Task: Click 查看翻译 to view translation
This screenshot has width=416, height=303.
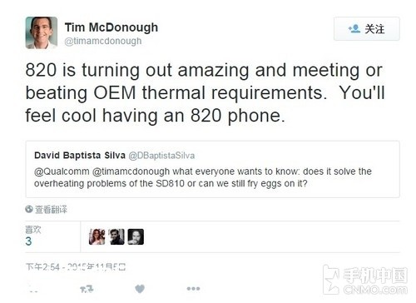Action: (51, 210)
